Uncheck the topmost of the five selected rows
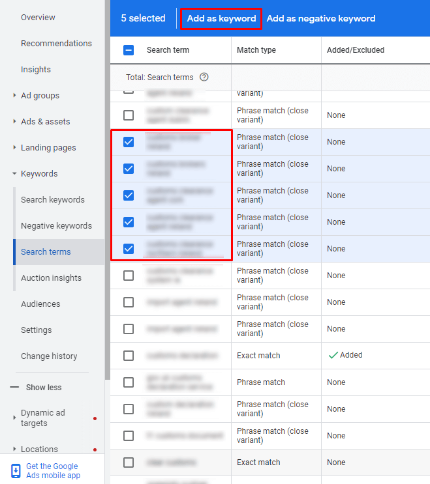Screen dimensions: 430x484 click(x=129, y=142)
